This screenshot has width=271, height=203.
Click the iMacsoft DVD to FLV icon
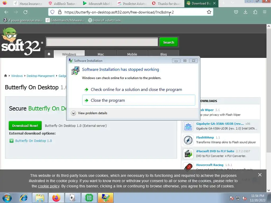(188, 154)
